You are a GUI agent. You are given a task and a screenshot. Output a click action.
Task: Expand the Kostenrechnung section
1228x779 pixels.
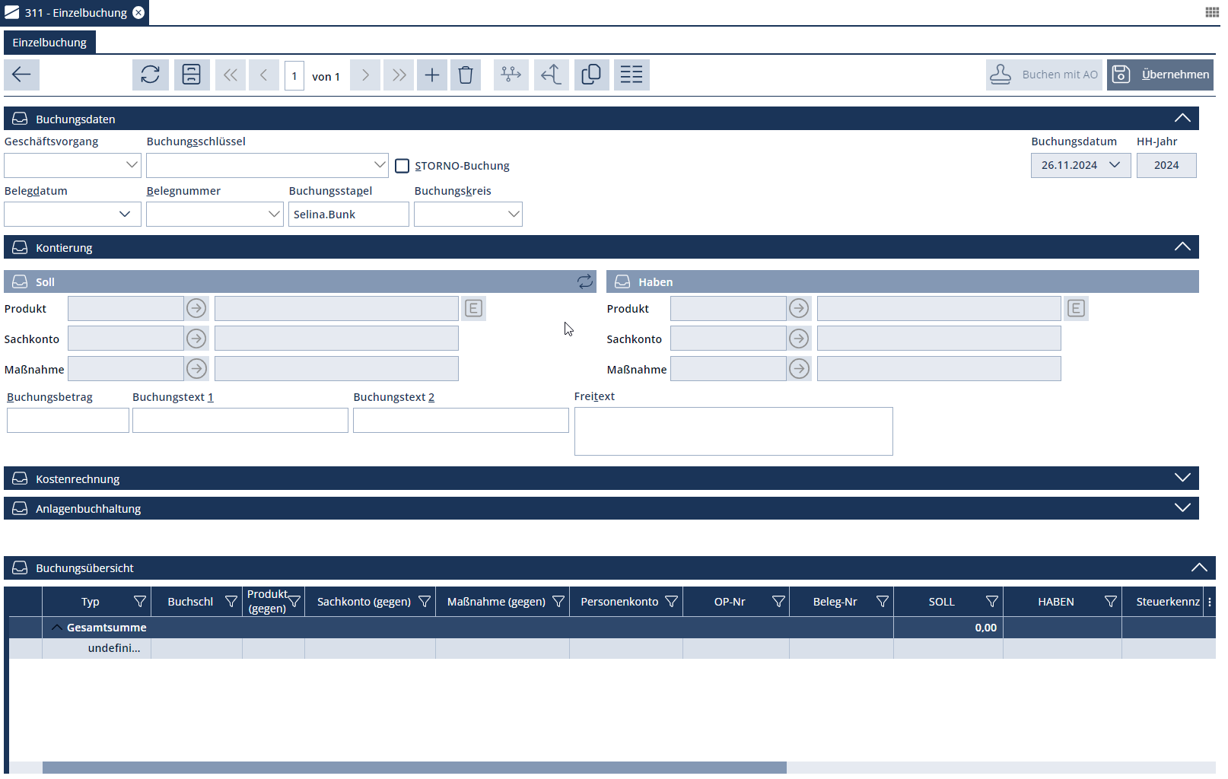1182,478
